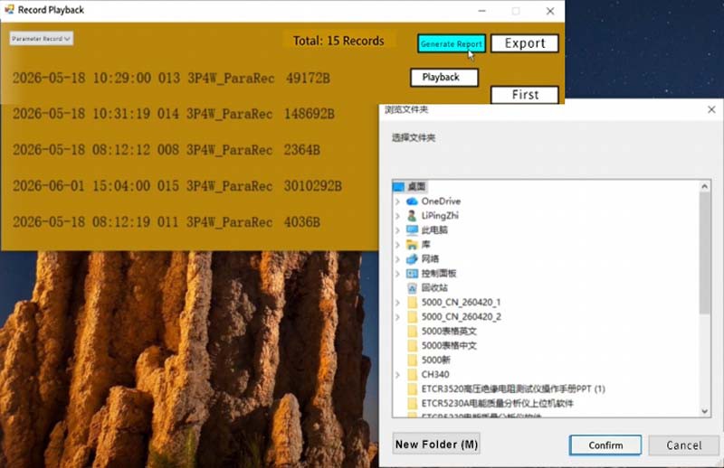Click the folder icon beside 5000新
724x468 pixels.
[x=413, y=360]
